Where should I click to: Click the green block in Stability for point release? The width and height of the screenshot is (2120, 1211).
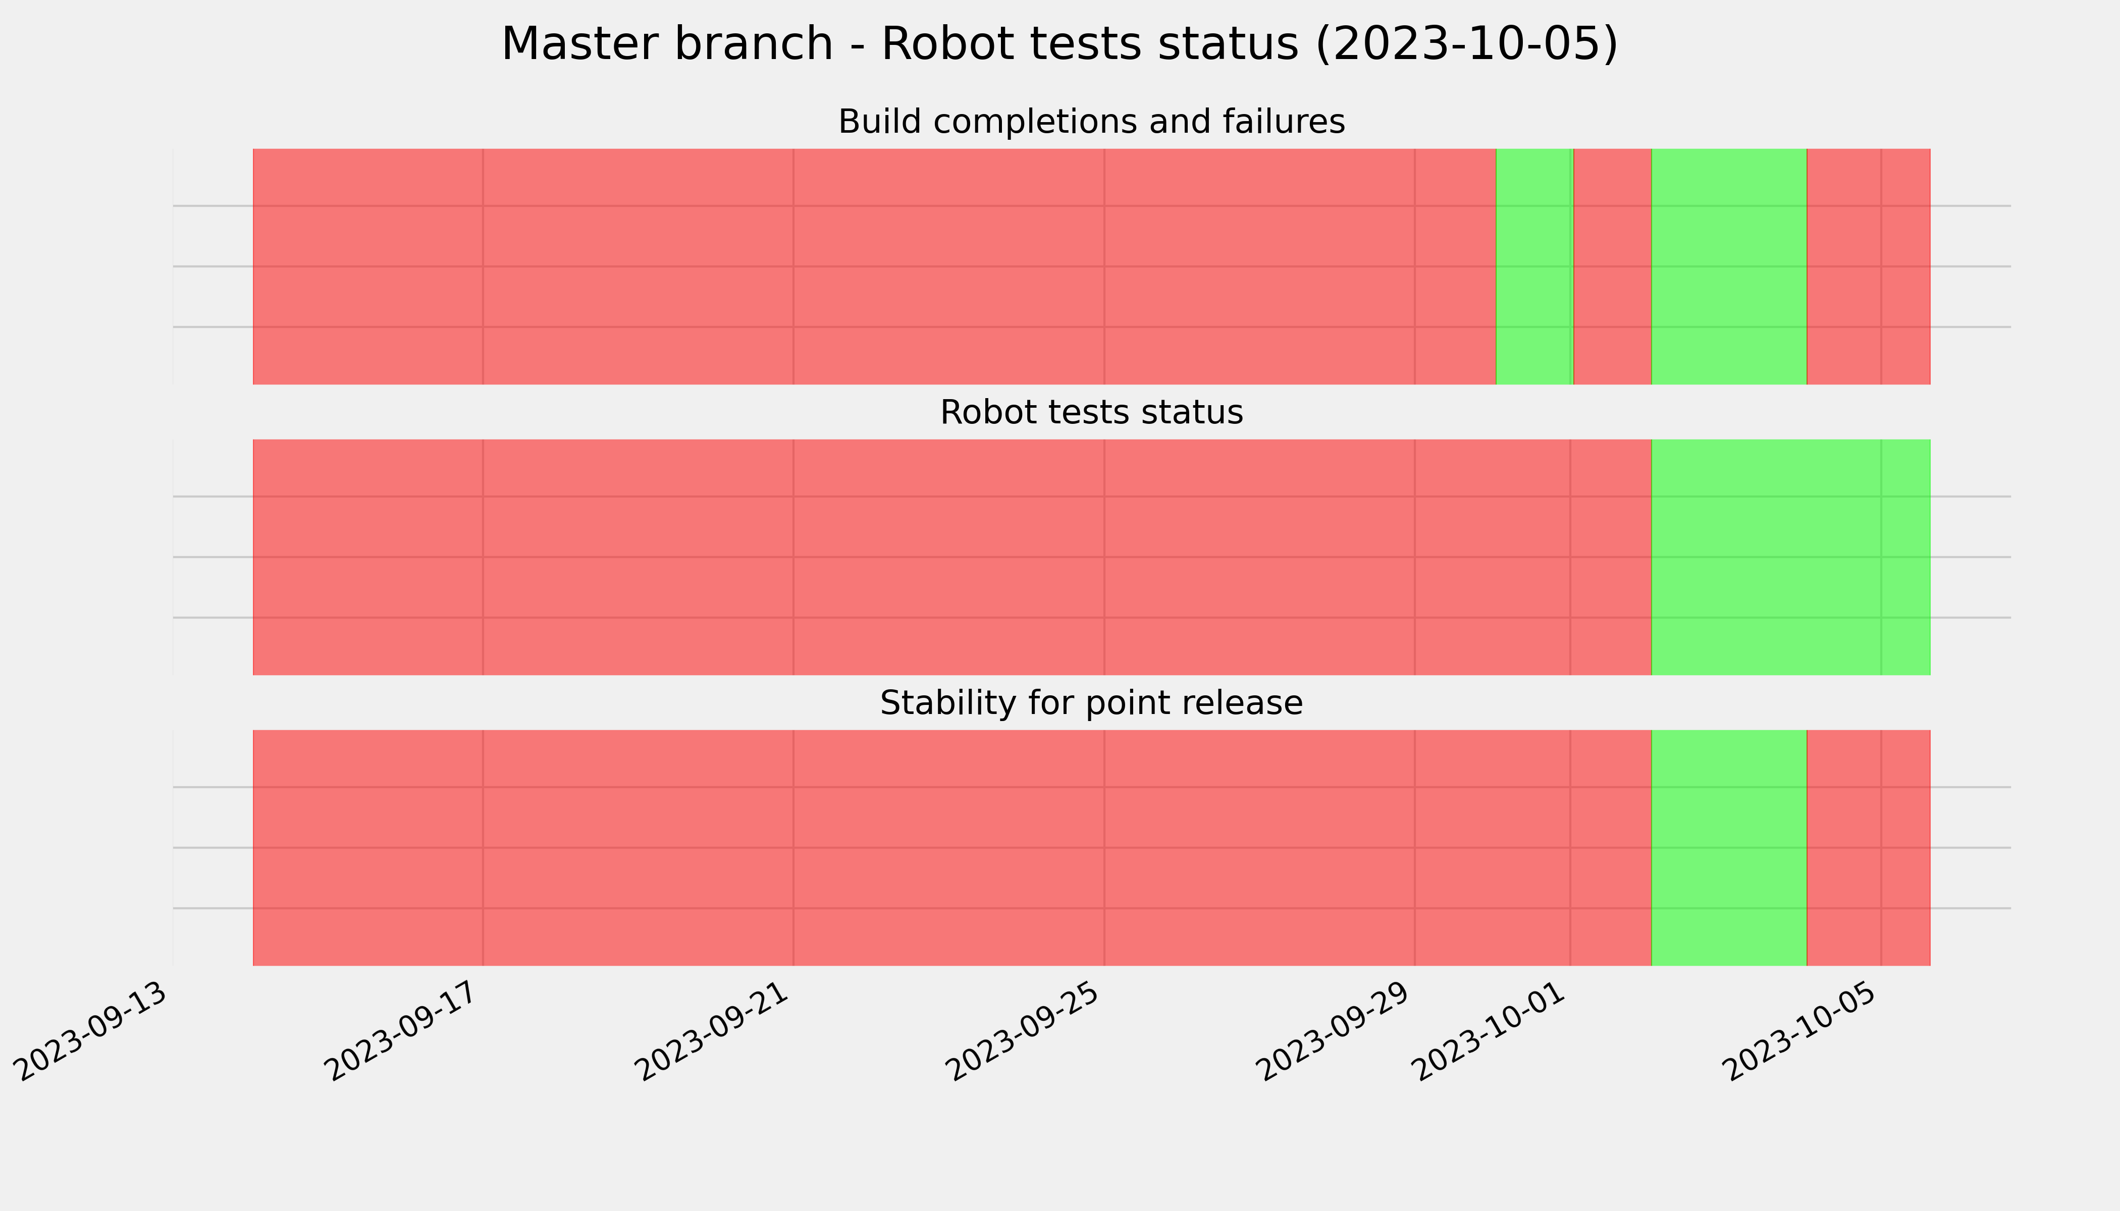pos(1729,848)
